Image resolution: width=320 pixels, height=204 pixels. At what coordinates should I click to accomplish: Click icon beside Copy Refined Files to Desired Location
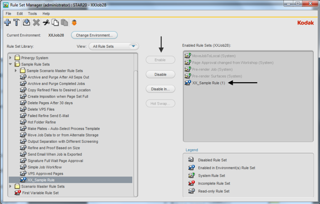(x=23, y=90)
